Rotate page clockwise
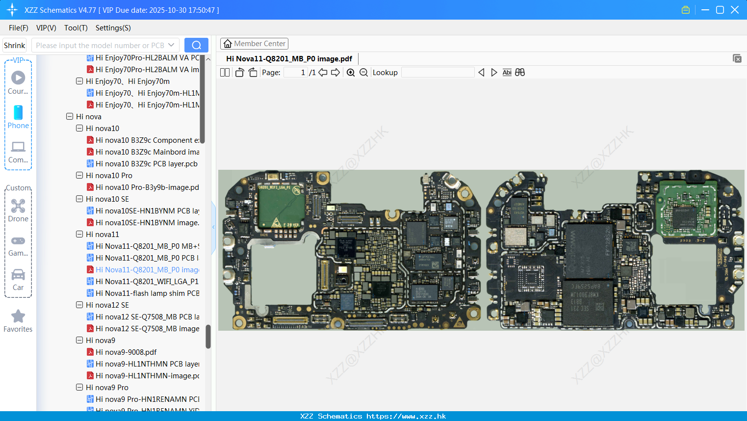The width and height of the screenshot is (747, 421). pyautogui.click(x=253, y=73)
